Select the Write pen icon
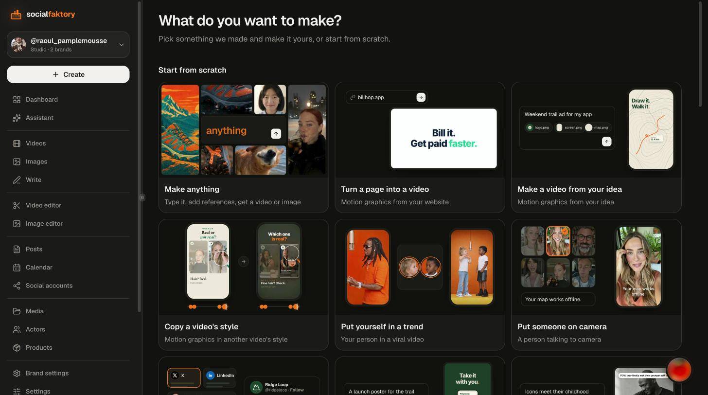The image size is (708, 395). point(17,180)
